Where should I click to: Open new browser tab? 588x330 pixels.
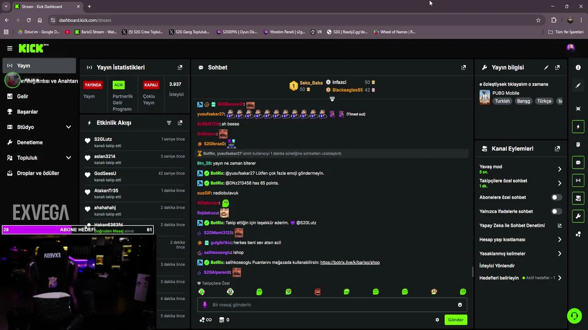89,6
